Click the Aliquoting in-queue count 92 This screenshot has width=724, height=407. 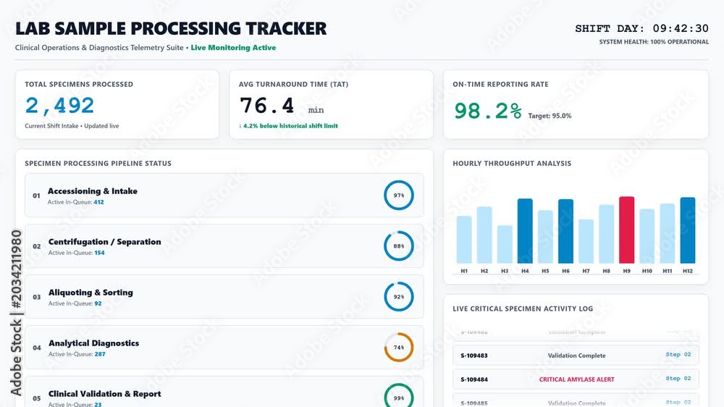tap(98, 303)
